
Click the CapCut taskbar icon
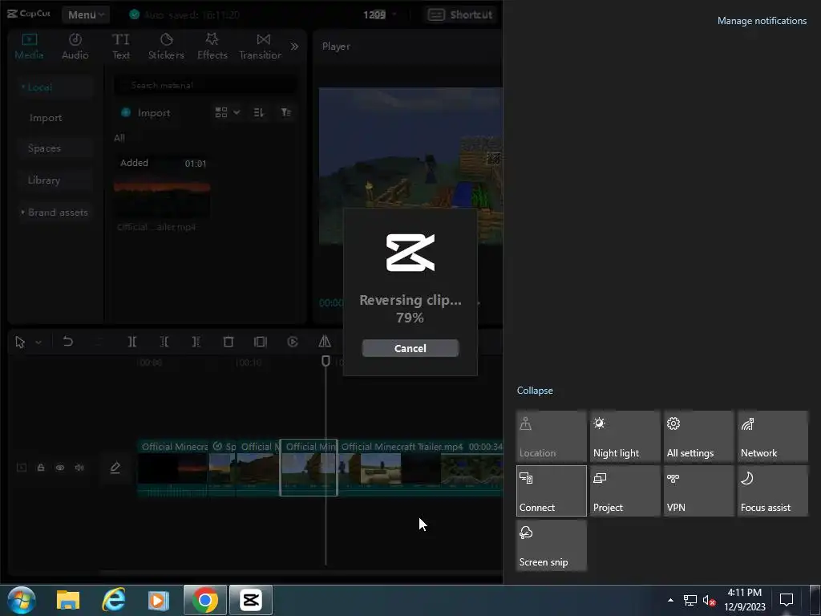tap(251, 600)
